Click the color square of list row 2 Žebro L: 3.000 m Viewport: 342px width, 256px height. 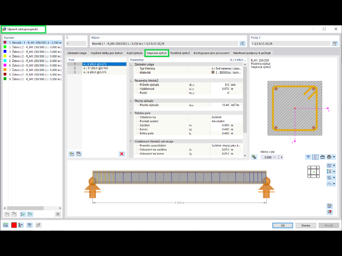[x=5, y=47]
